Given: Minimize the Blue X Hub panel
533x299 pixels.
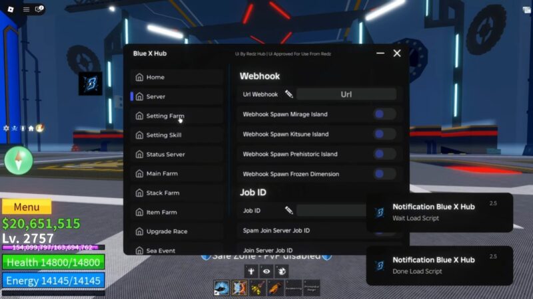Looking at the screenshot, I should 380,53.
